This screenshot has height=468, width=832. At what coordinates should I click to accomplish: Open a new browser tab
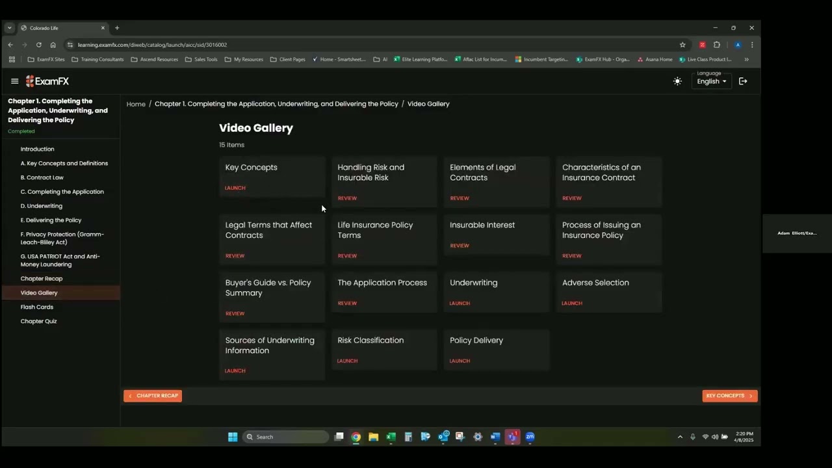(117, 28)
